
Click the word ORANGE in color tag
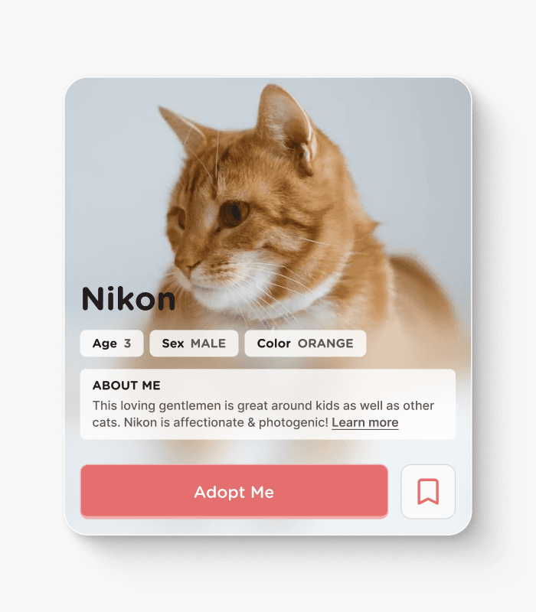pos(325,343)
